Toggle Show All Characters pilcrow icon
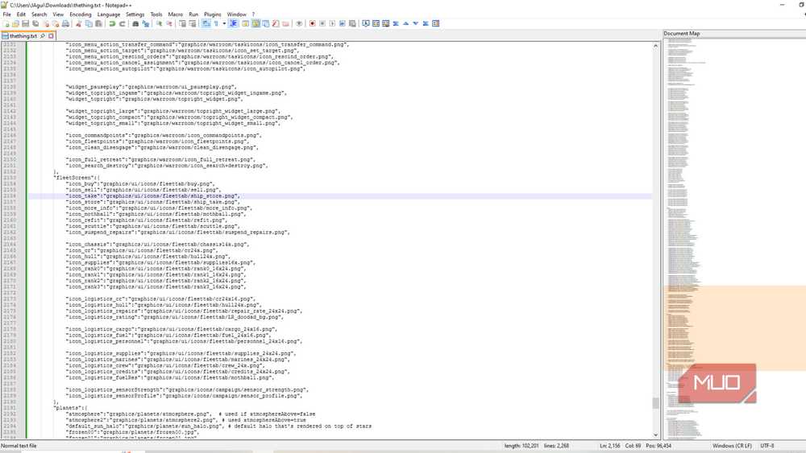Screen dimensions: 806x453 [216, 23]
